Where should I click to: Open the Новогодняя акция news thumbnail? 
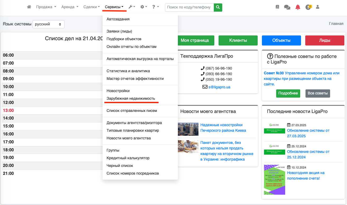click(x=274, y=180)
